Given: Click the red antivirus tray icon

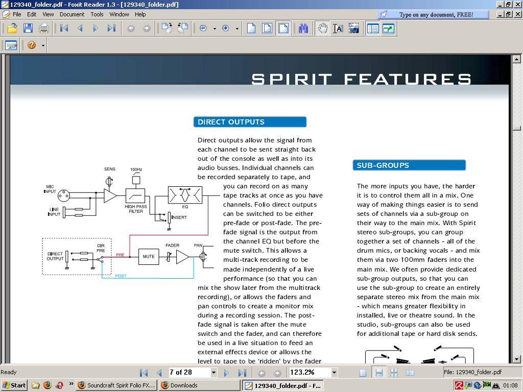Looking at the screenshot, I should tap(459, 385).
